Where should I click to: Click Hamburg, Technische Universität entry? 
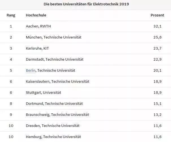53,137
